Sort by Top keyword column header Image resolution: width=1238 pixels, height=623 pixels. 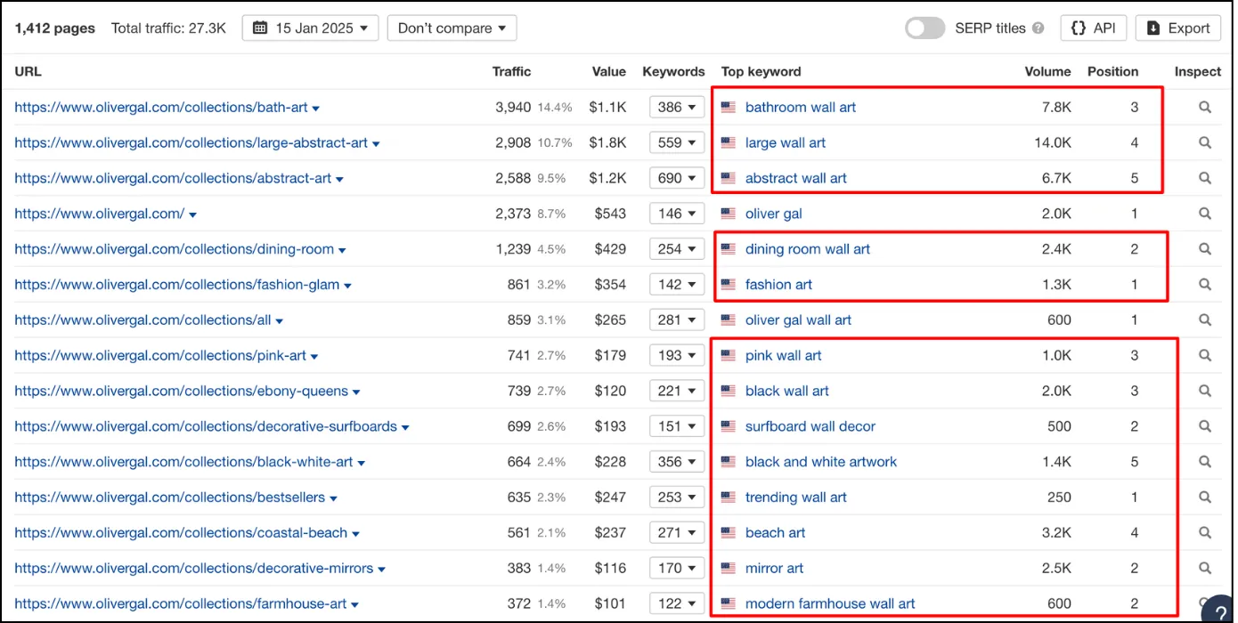coord(762,71)
